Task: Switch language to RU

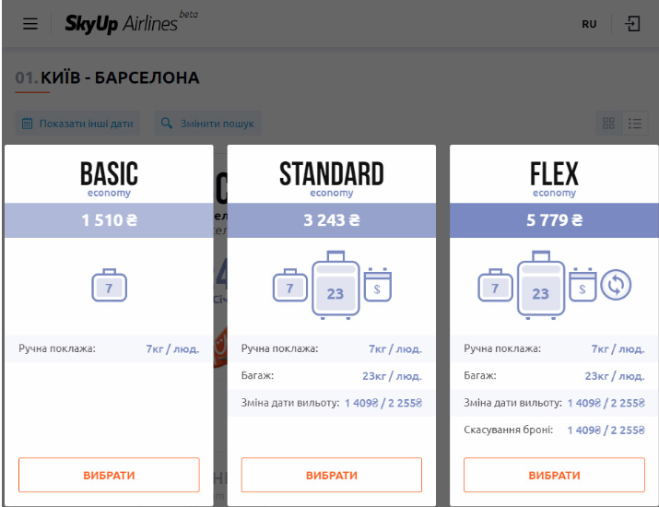Action: click(589, 24)
